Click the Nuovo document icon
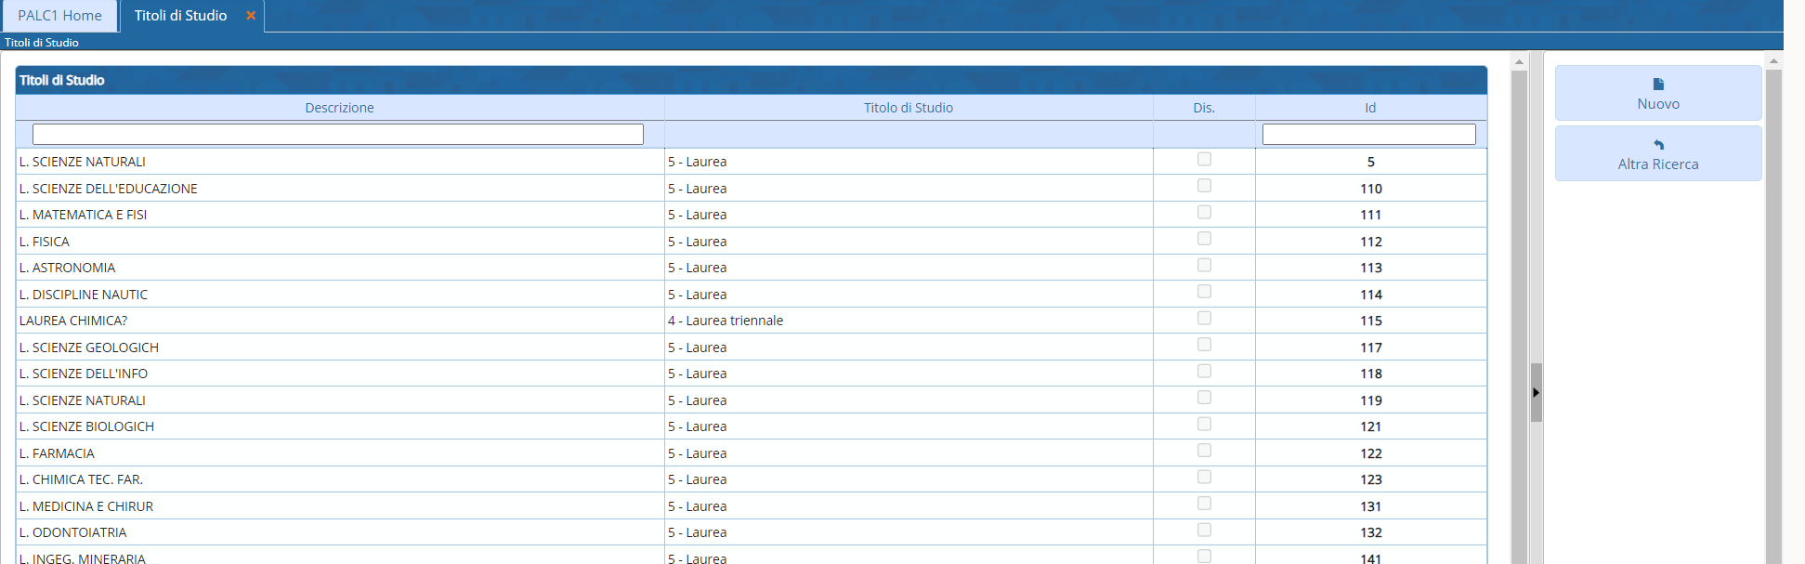This screenshot has width=1805, height=564. [1658, 85]
